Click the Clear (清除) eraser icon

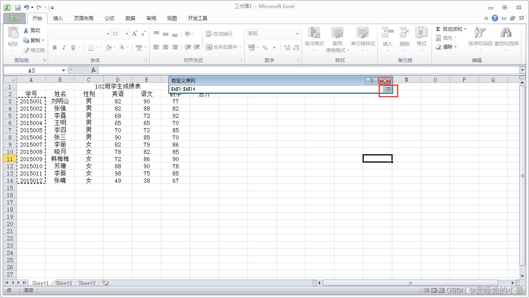click(x=438, y=47)
